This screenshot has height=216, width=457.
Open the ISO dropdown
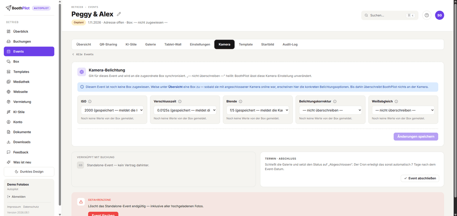coord(112,110)
